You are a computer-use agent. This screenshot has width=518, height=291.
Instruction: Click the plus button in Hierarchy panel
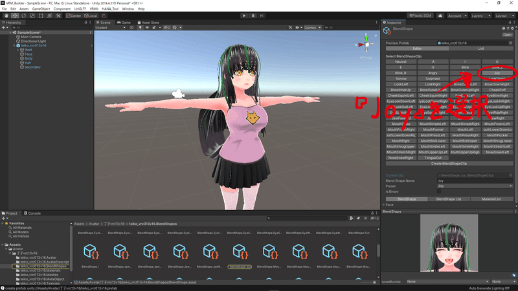tap(4, 28)
